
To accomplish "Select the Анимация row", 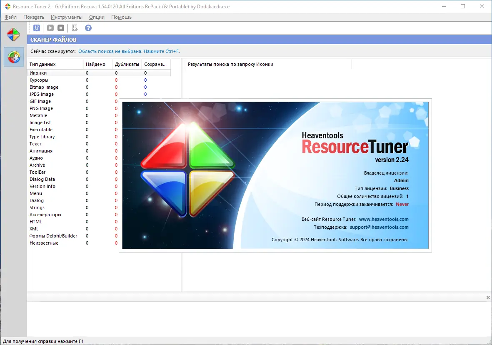I will click(x=73, y=151).
